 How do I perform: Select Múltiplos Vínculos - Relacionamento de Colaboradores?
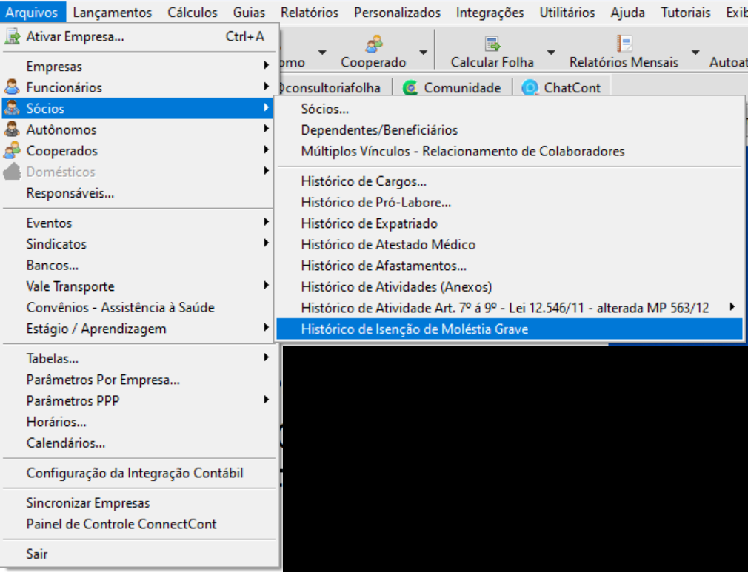510,151
